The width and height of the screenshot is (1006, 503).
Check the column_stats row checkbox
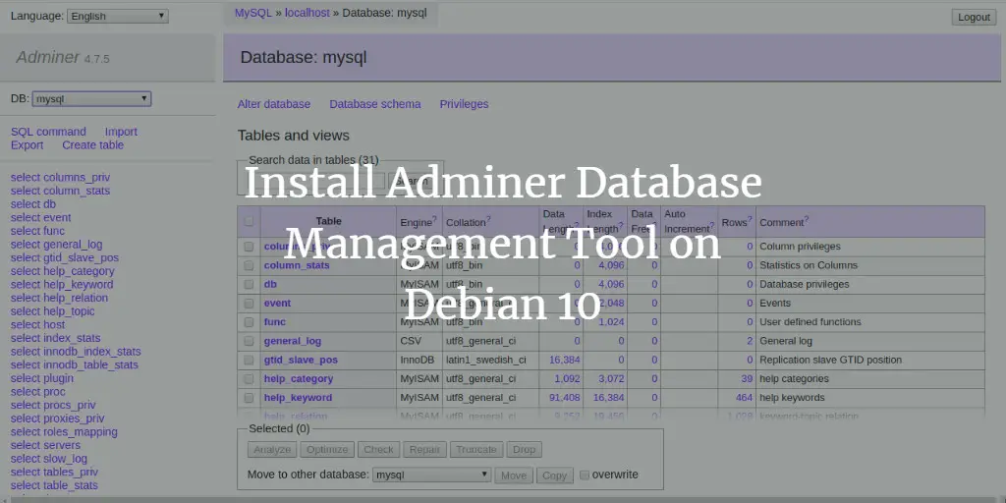point(249,265)
